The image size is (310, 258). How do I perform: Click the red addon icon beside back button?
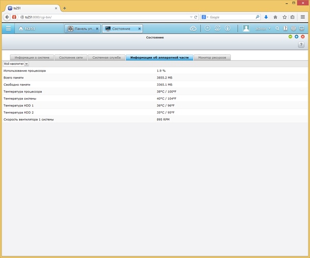14,17
